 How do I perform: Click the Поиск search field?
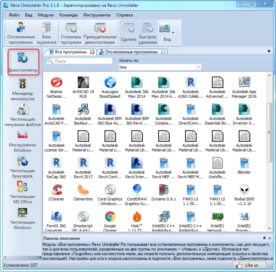click(79, 61)
